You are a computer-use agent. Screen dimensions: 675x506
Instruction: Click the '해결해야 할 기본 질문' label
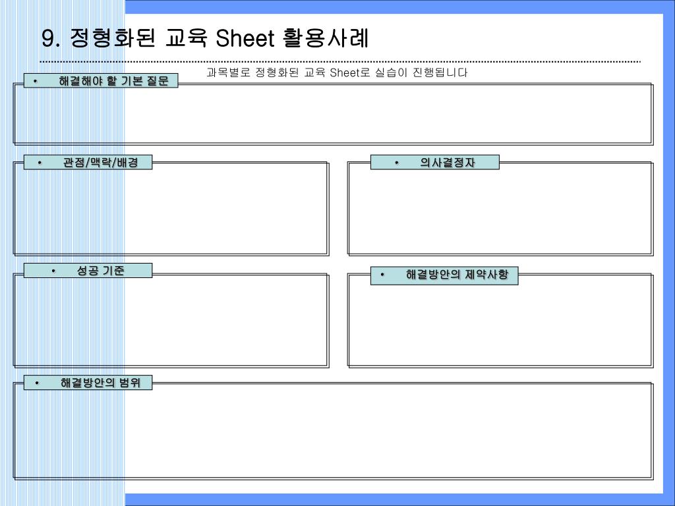[101, 80]
